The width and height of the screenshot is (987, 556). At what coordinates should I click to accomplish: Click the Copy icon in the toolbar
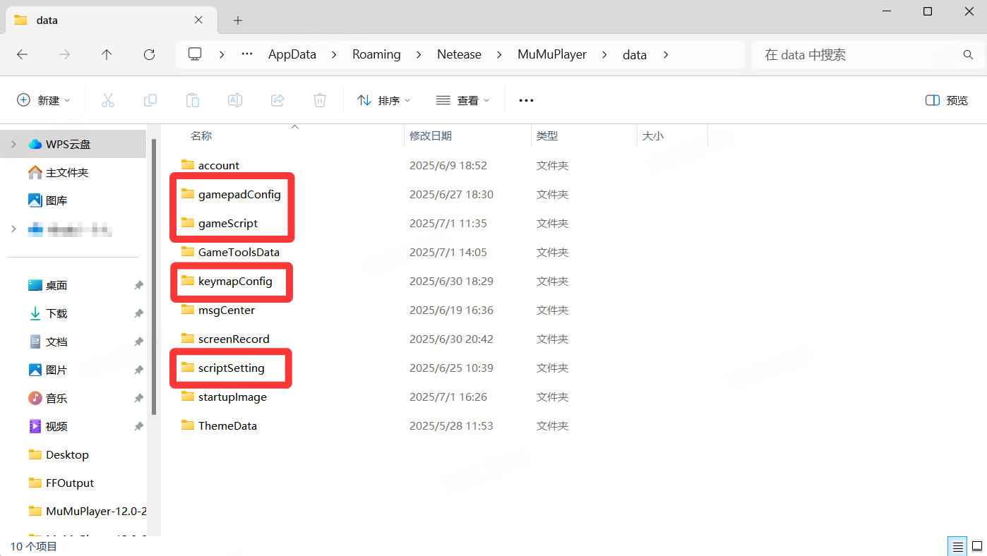pyautogui.click(x=150, y=99)
